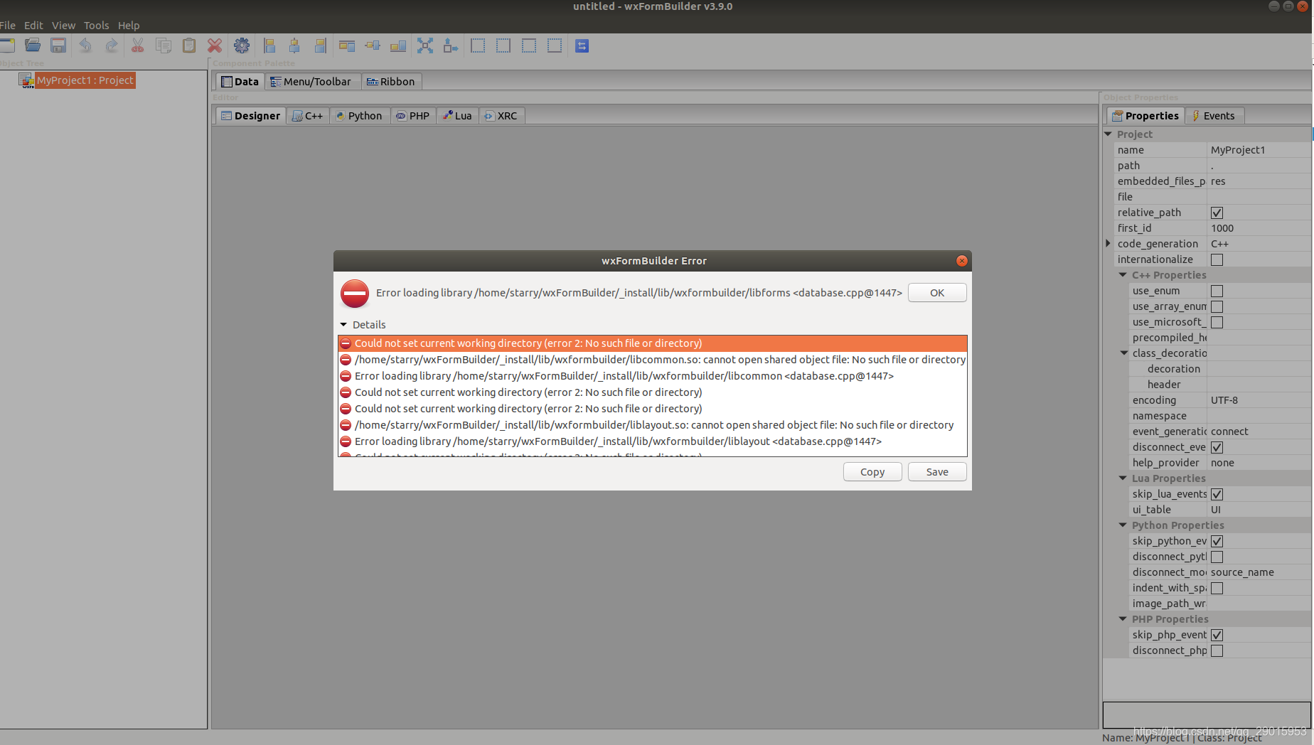This screenshot has width=1314, height=745.
Task: Toggle the Top Border icon
Action: point(529,45)
